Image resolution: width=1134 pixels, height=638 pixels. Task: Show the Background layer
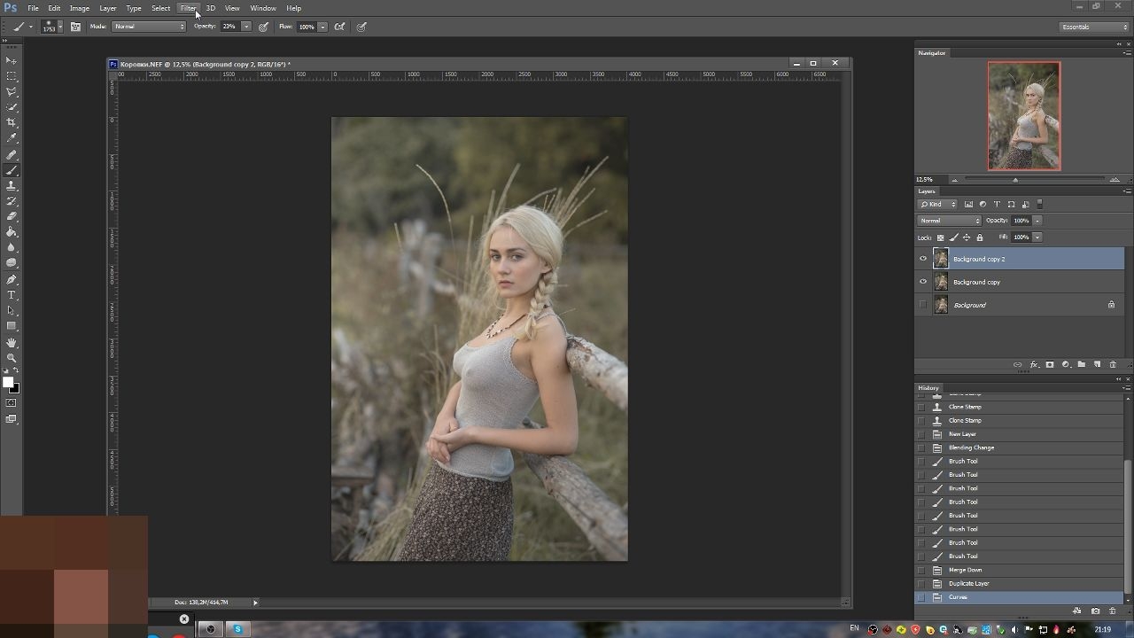pyautogui.click(x=923, y=305)
